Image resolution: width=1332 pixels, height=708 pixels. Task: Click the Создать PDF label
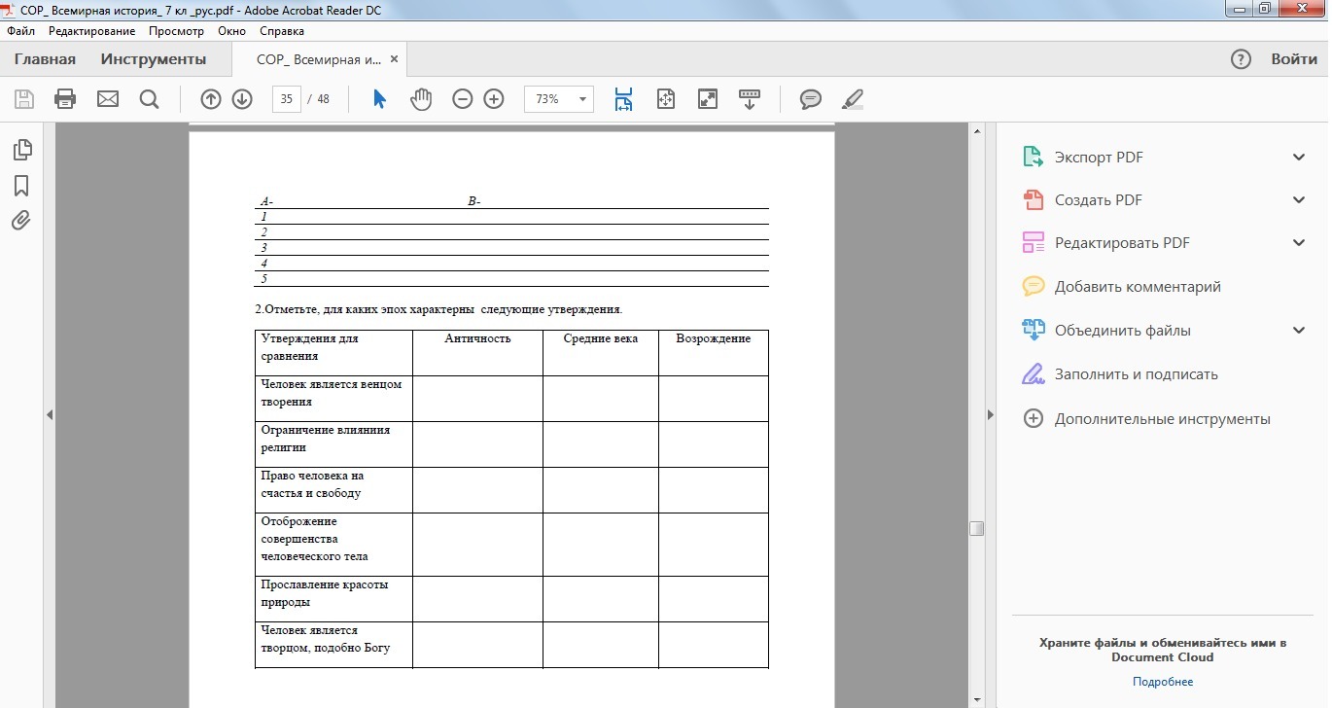click(1099, 200)
